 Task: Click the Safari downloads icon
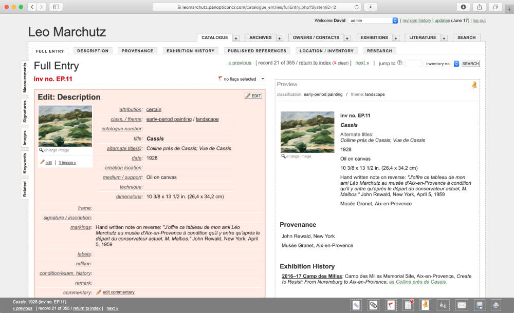pos(463,7)
